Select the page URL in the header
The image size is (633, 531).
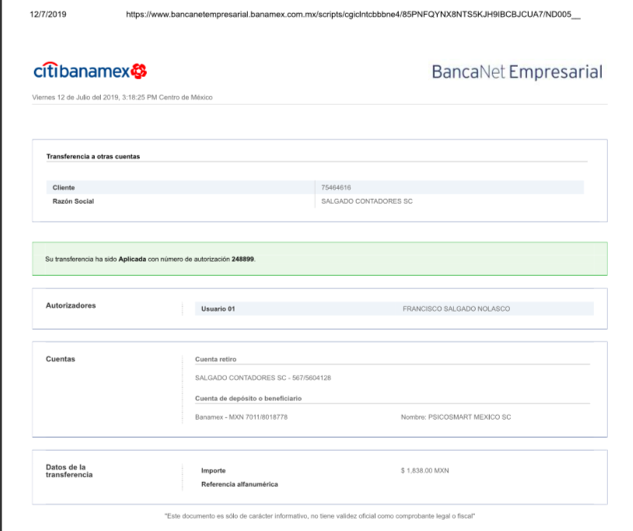point(353,15)
